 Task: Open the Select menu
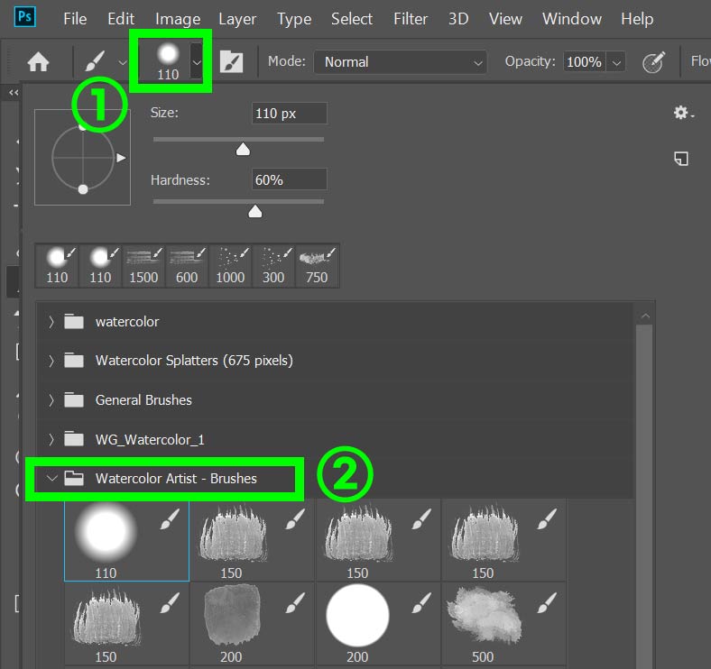pyautogui.click(x=352, y=19)
